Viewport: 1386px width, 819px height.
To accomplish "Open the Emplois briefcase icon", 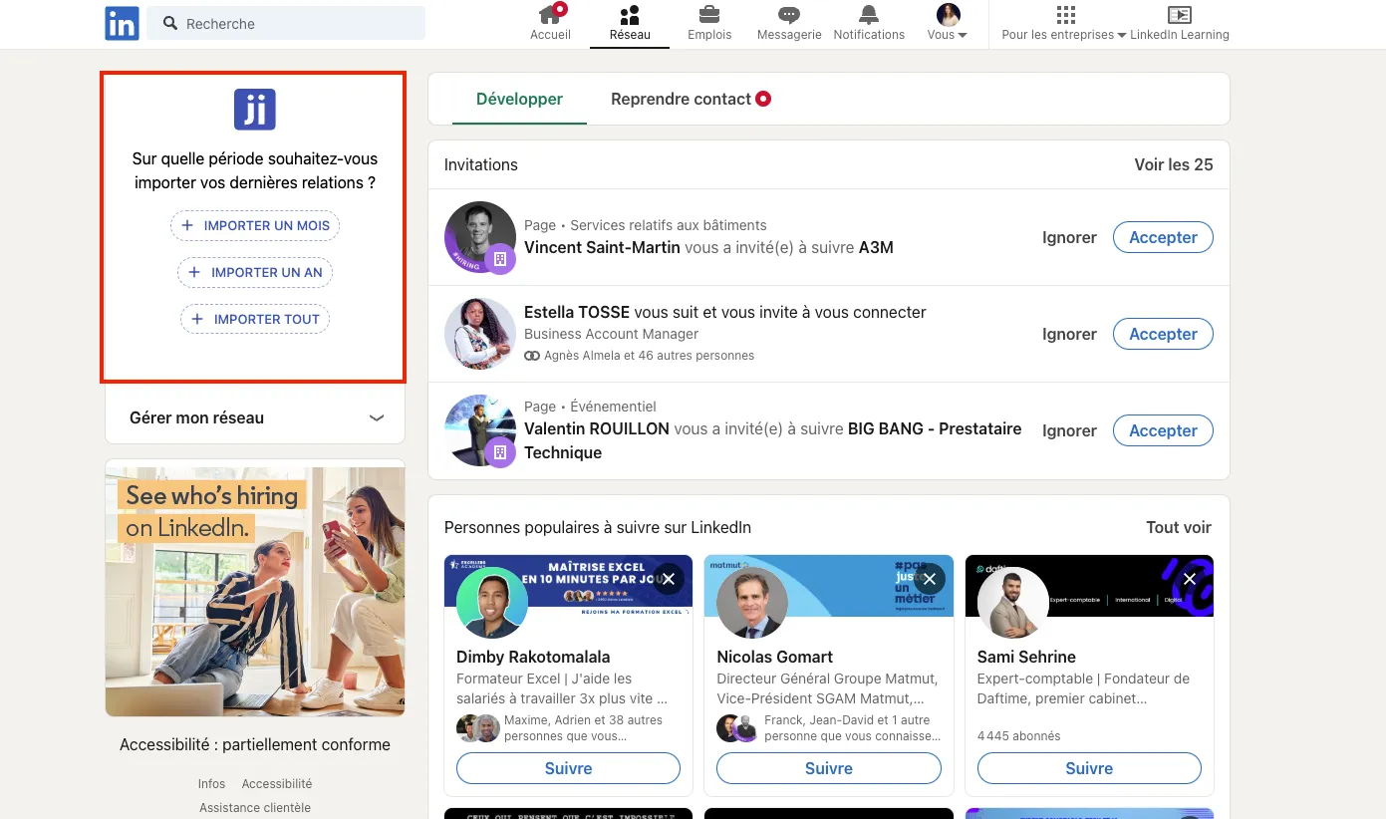I will tap(708, 16).
